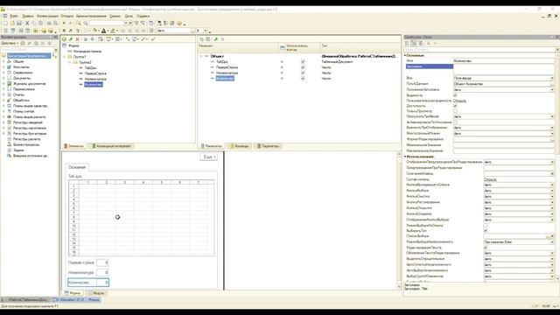Image resolution: width=560 pixels, height=315 pixels.
Task: Click the Первая строка input field in the form preview
Action: 102,262
